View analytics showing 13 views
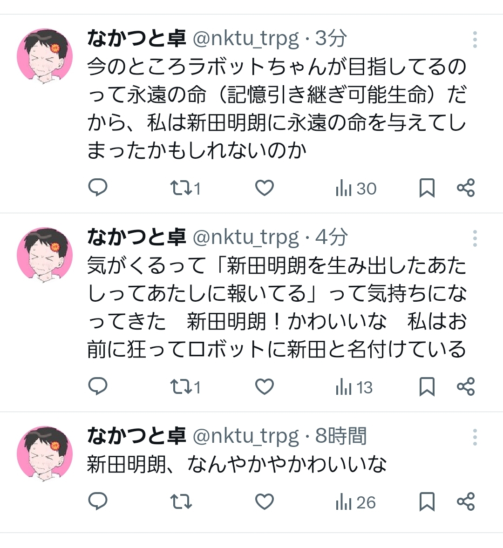This screenshot has height=548, width=503. (x=354, y=387)
